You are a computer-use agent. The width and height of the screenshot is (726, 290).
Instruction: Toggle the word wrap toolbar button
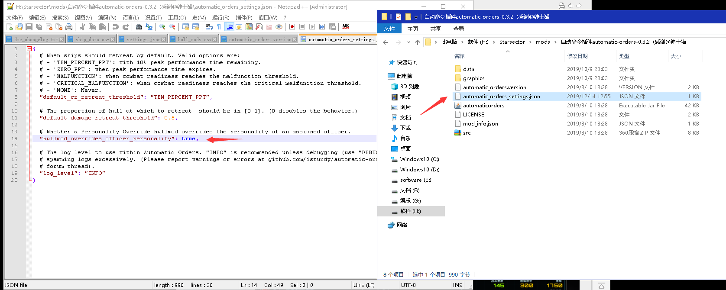click(209, 27)
